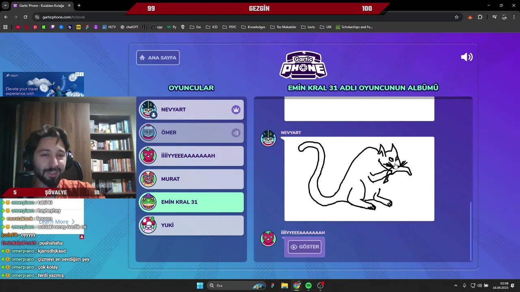Expand the Lects bookmark folder
This screenshot has width=520, height=292.
(x=308, y=27)
